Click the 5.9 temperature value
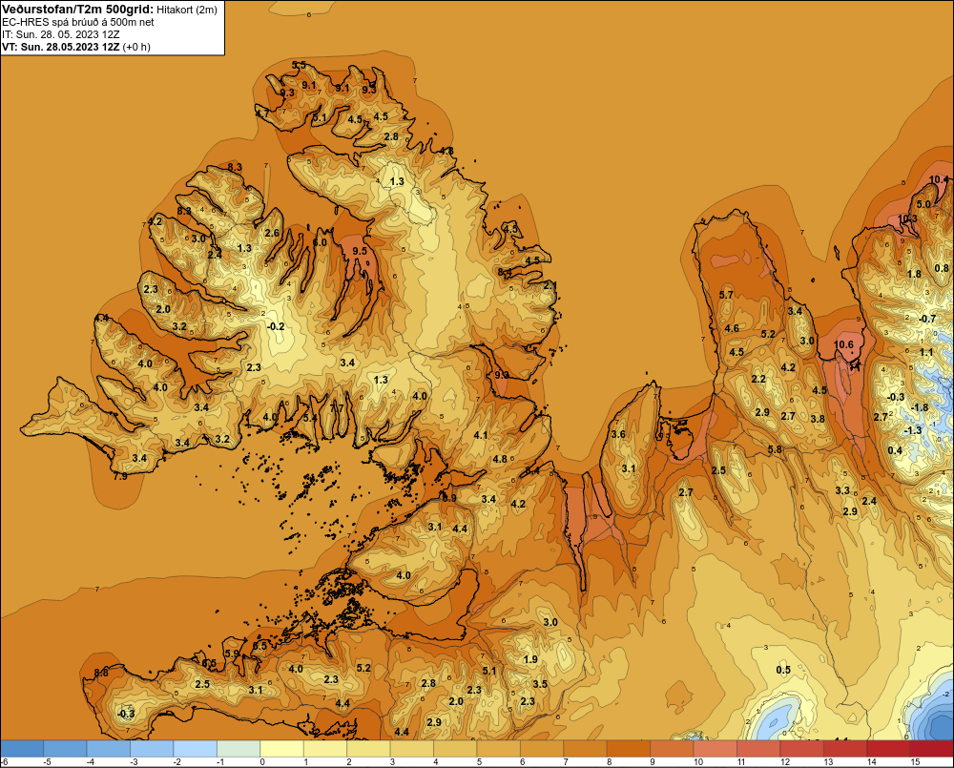Screen dimensions: 954x768 [232, 654]
